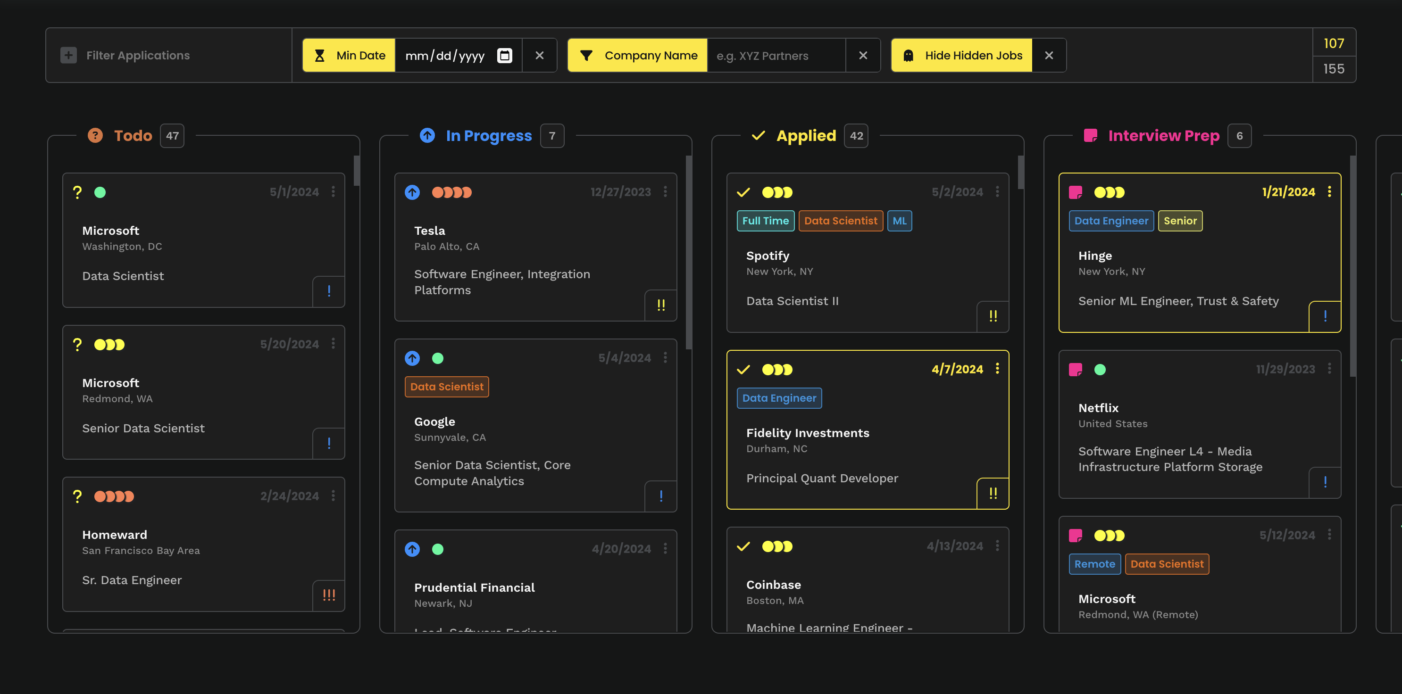Viewport: 1402px width, 694px height.
Task: Open options menu for Microsoft Washington card
Action: (333, 191)
